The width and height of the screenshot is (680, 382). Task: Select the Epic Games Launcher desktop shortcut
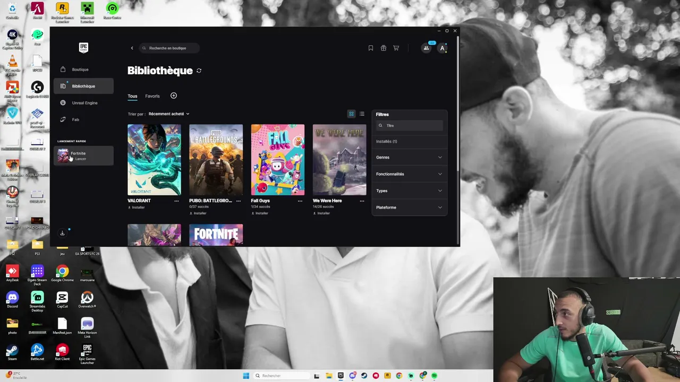[x=87, y=354]
